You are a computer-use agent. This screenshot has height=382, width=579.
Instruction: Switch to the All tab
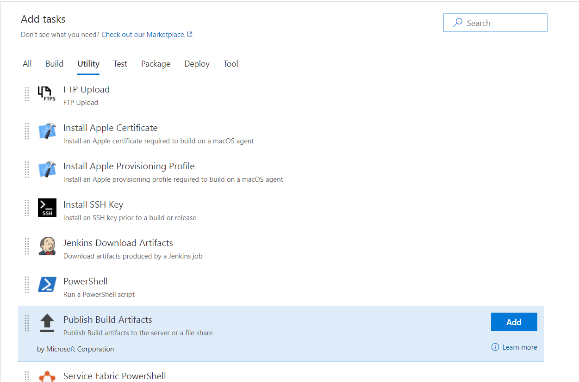pyautogui.click(x=27, y=64)
